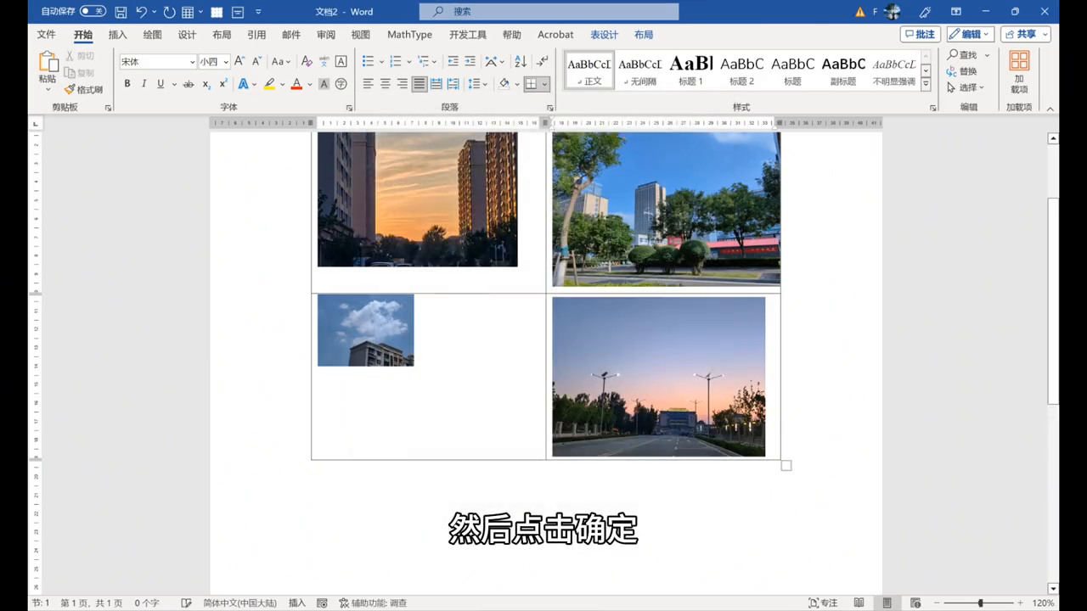1087x611 pixels.
Task: Apply the 标题 1 heading style
Action: click(690, 70)
